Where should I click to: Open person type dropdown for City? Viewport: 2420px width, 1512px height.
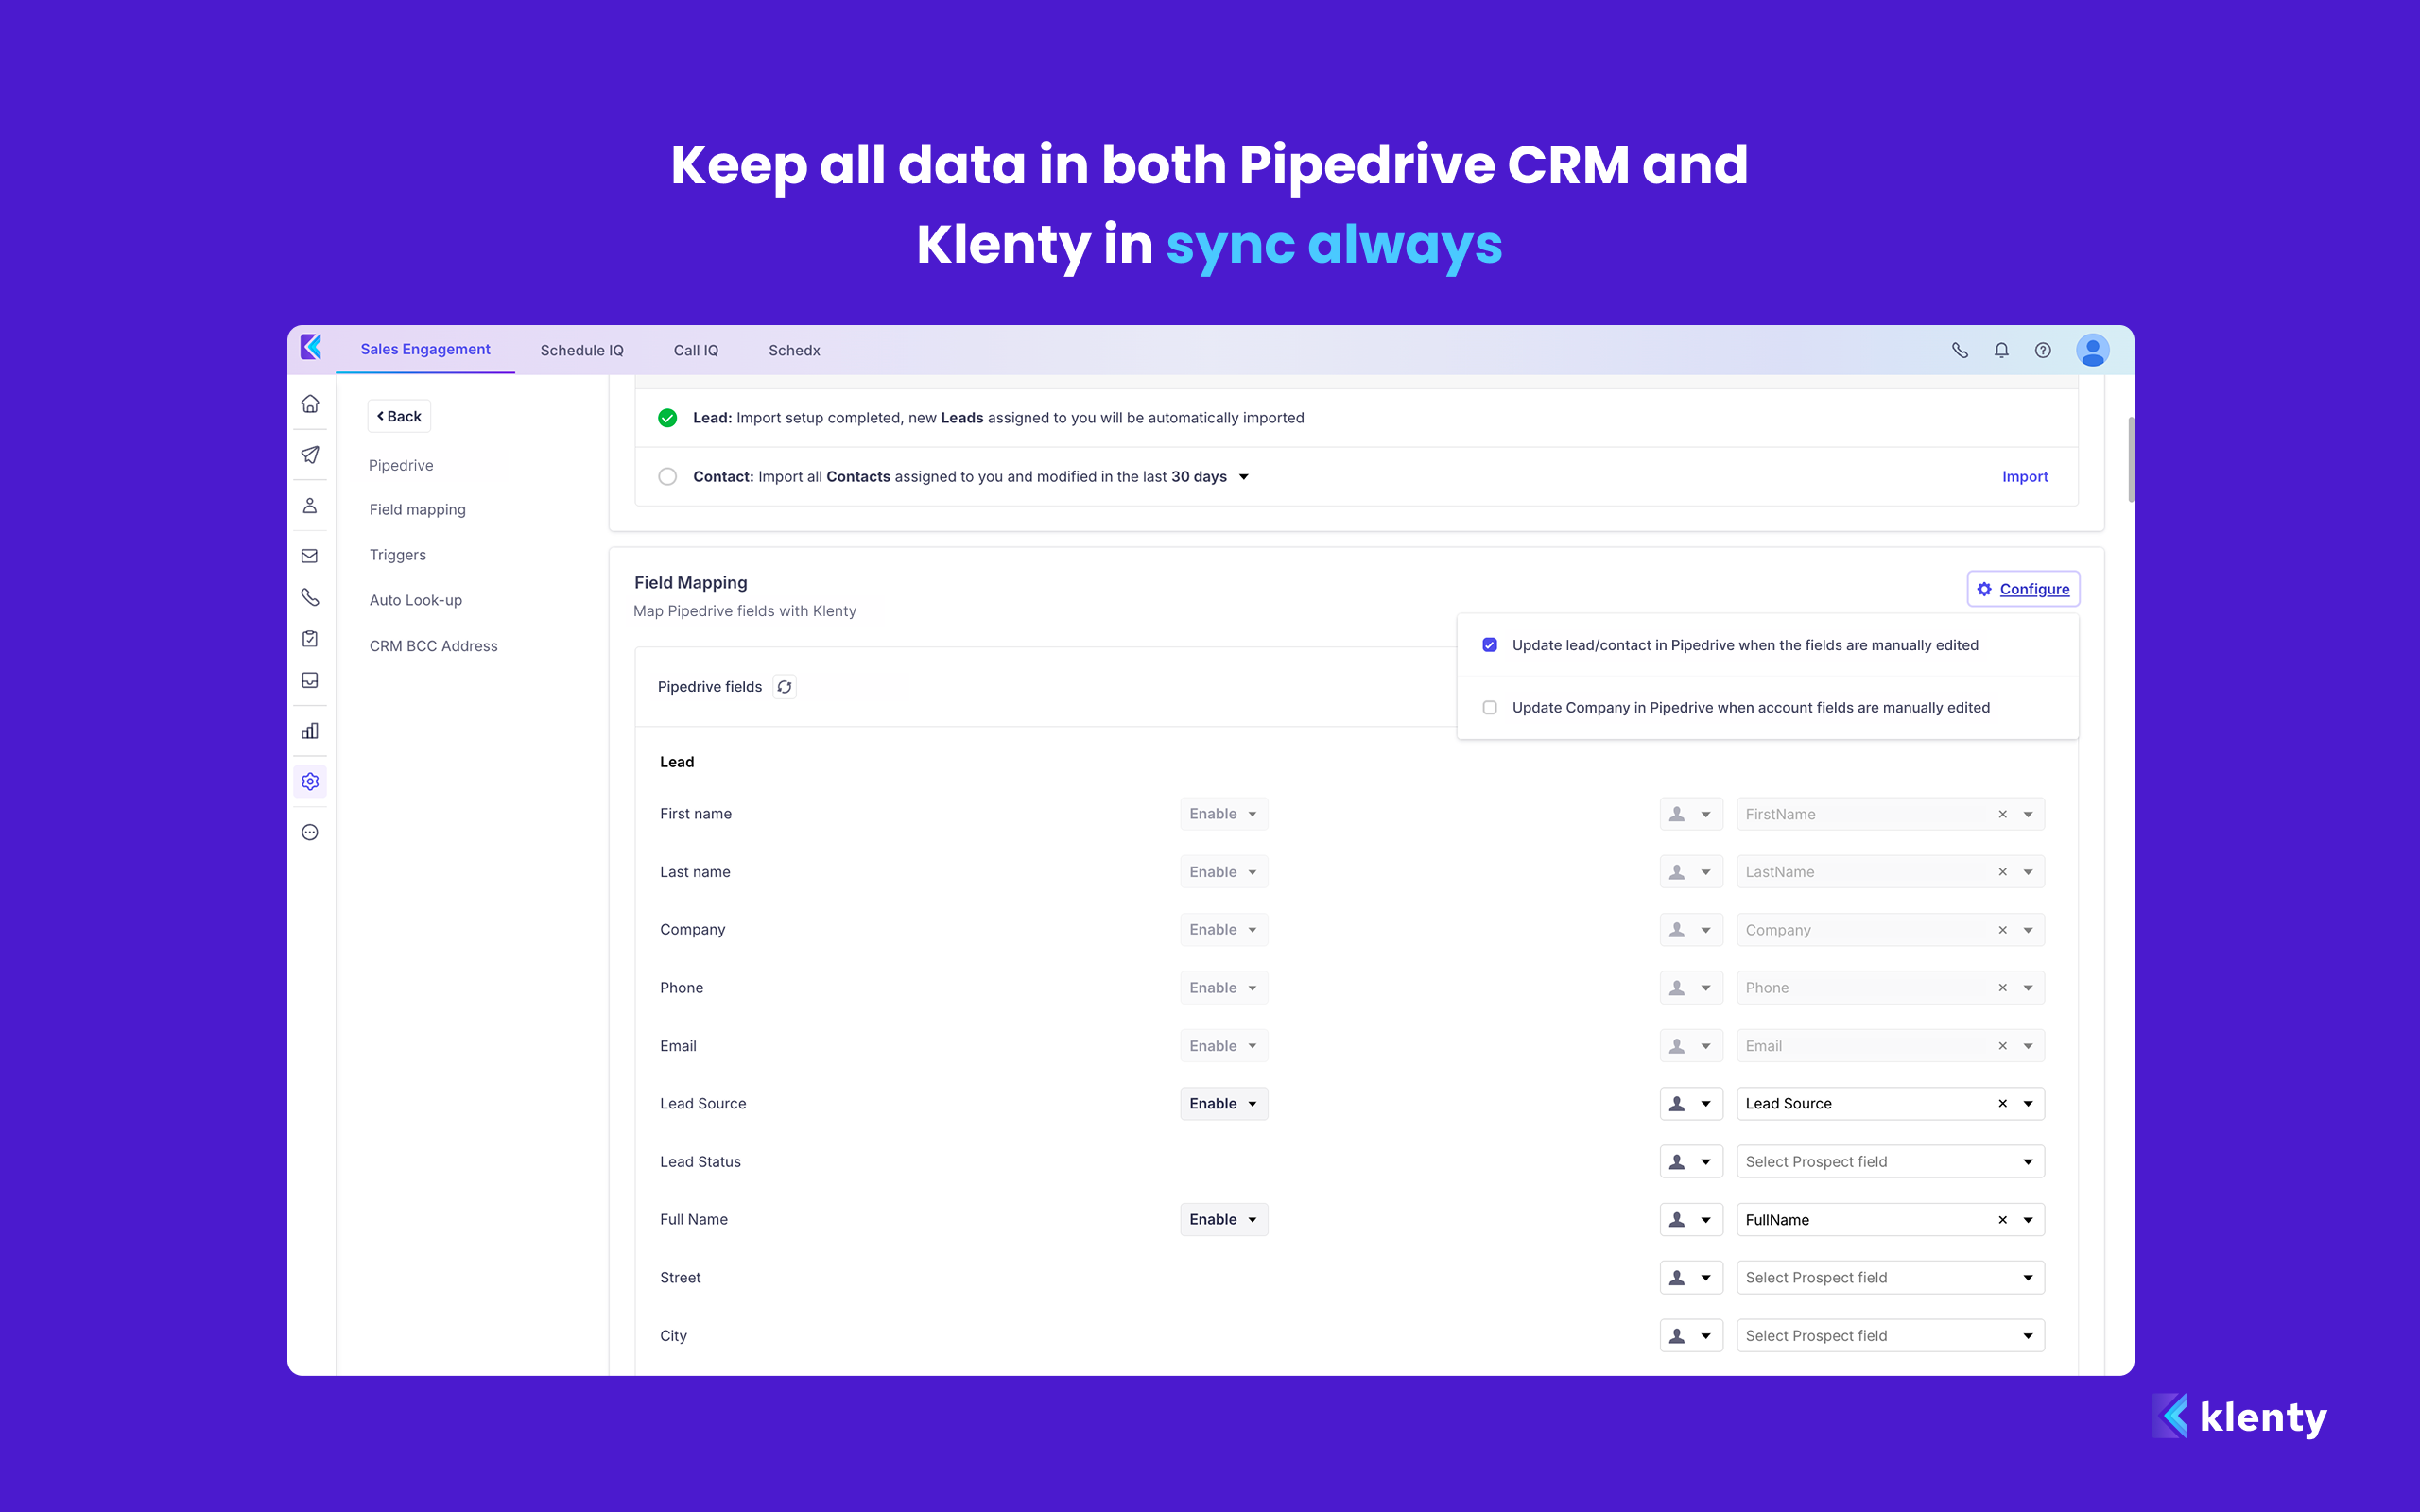(1691, 1336)
